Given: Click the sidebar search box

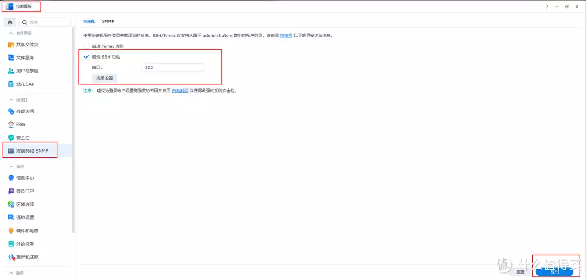Looking at the screenshot, I should (45, 22).
